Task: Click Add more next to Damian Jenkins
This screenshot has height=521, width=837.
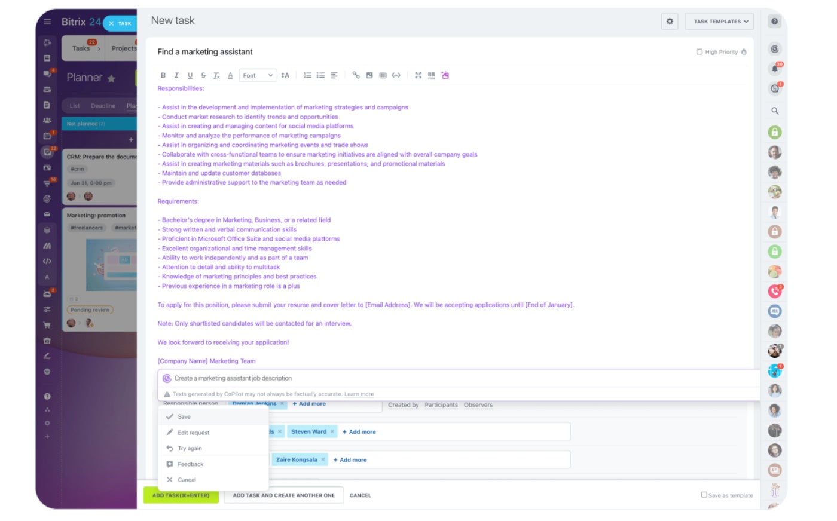Action: [309, 404]
